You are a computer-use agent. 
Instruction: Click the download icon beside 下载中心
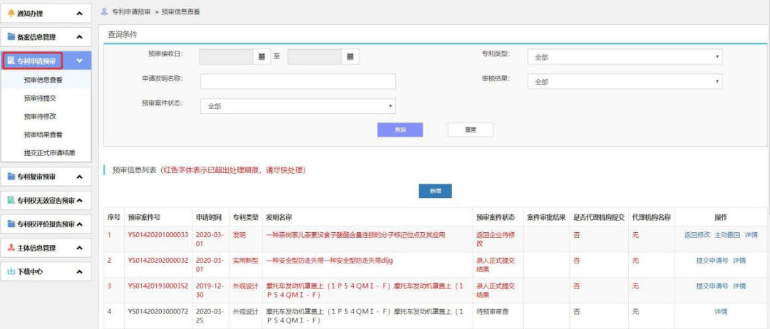11,271
